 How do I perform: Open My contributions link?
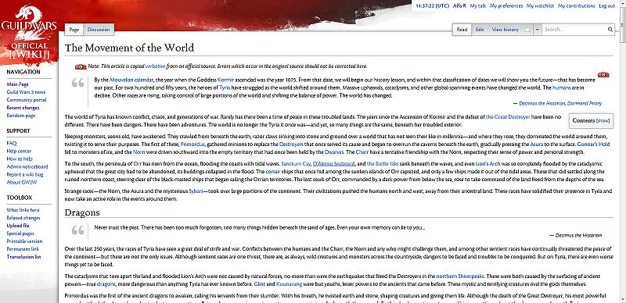[x=577, y=6]
